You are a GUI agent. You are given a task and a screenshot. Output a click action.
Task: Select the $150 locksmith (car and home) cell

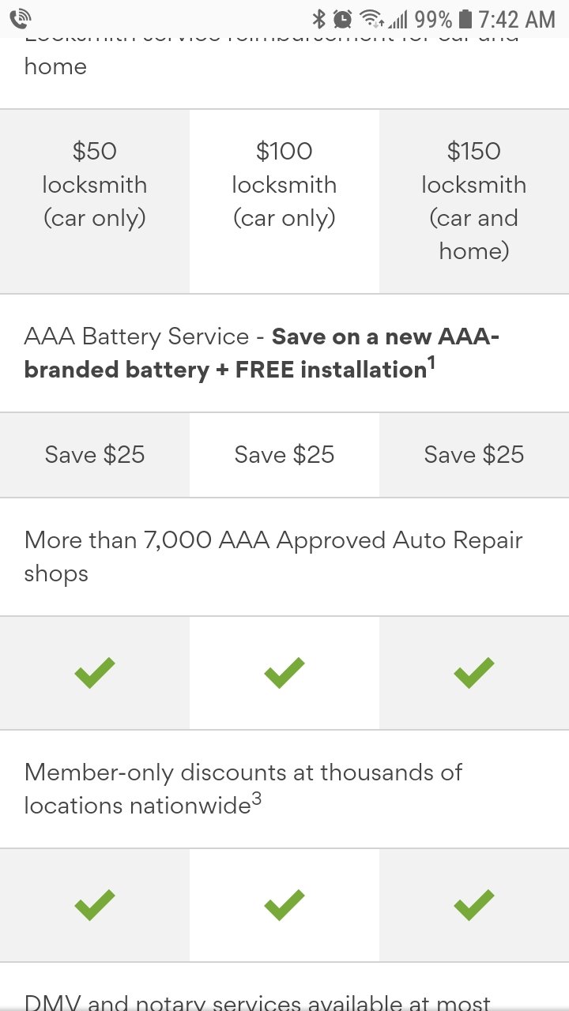click(x=474, y=201)
